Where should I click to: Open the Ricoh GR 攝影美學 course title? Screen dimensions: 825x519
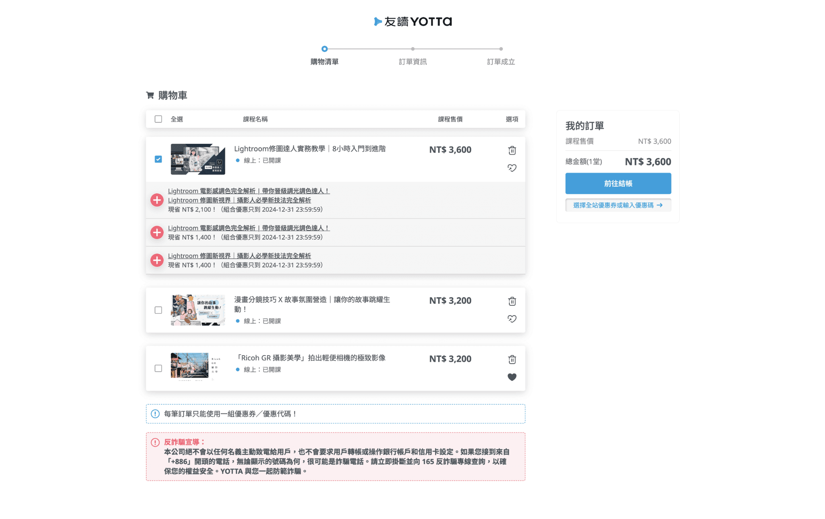(x=310, y=358)
